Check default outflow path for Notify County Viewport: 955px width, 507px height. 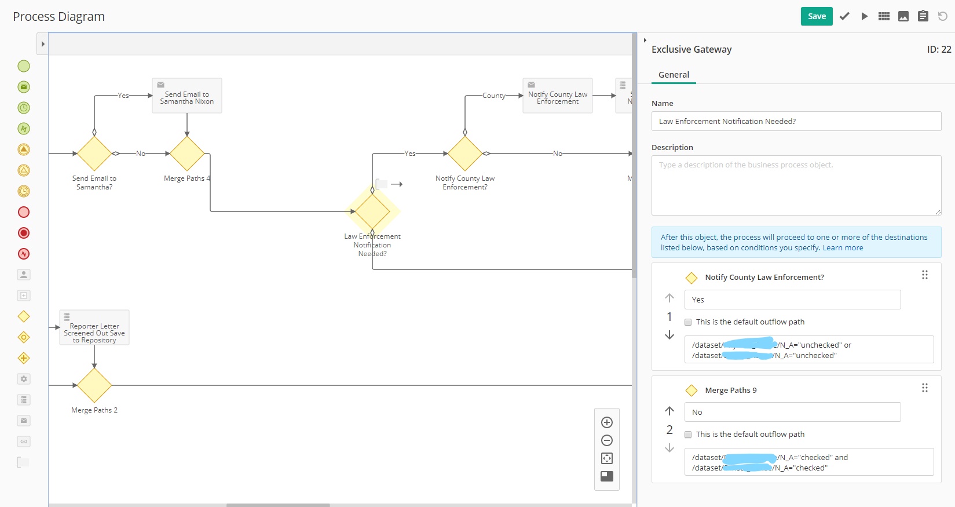pyautogui.click(x=688, y=322)
